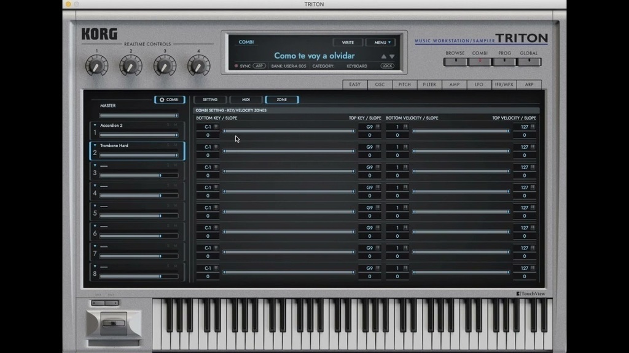Image resolution: width=629 pixels, height=353 pixels.
Task: Open the OSC tab
Action: [x=380, y=85]
